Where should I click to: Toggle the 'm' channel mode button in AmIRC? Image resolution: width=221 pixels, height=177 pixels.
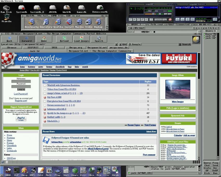pos(205,28)
